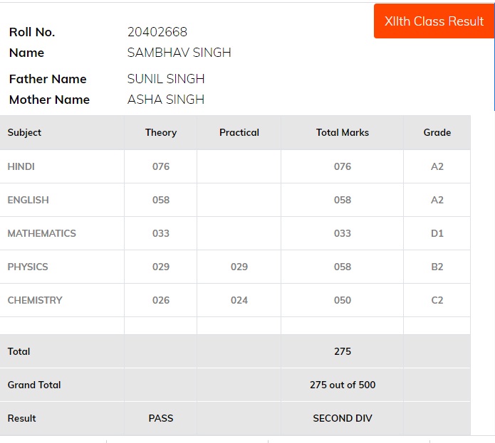Image resolution: width=495 pixels, height=443 pixels.
Task: Select the name SAMBHAV SINGH
Action: point(179,53)
